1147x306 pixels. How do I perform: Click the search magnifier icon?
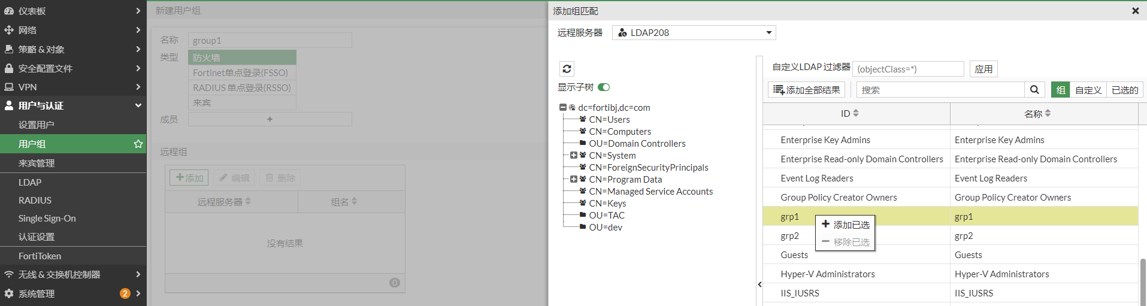click(1034, 90)
